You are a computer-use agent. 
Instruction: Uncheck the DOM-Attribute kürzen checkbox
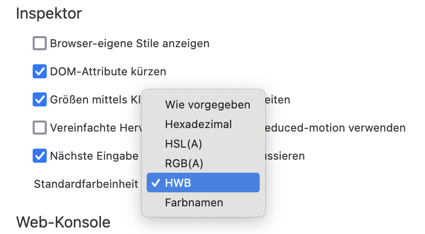coord(40,72)
